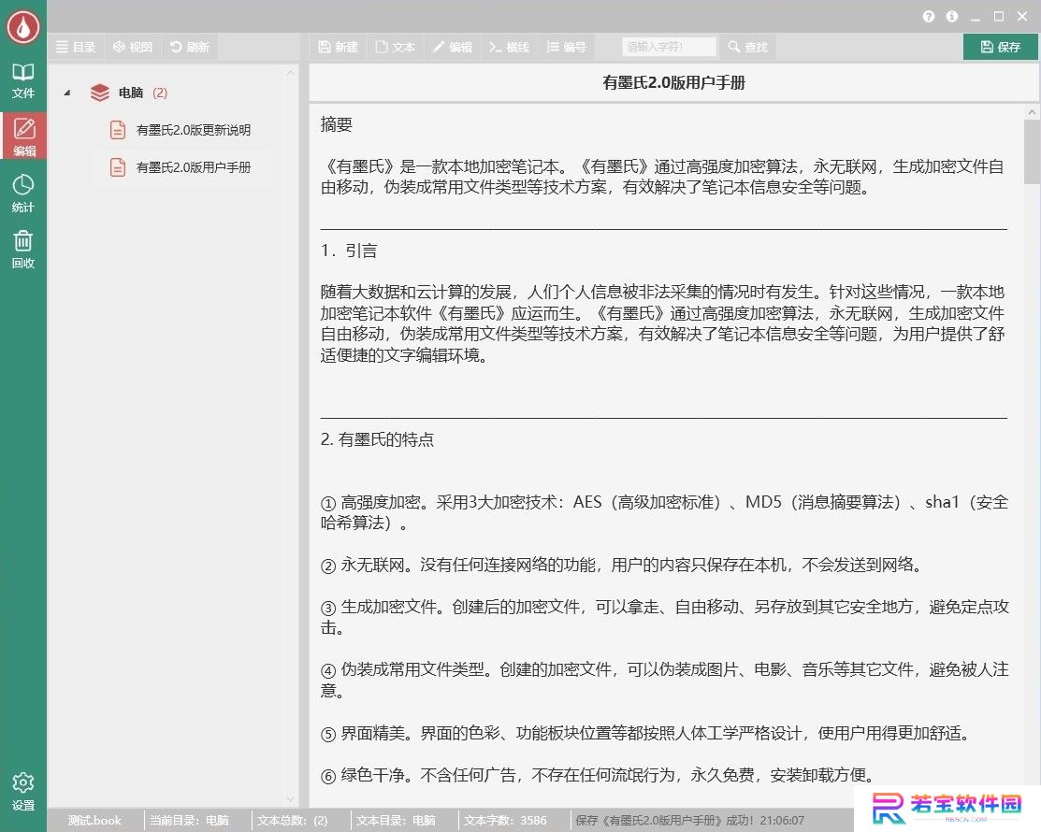This screenshot has height=832, width=1041.
Task: Click the 摘要 heading in the editor
Action: (337, 124)
